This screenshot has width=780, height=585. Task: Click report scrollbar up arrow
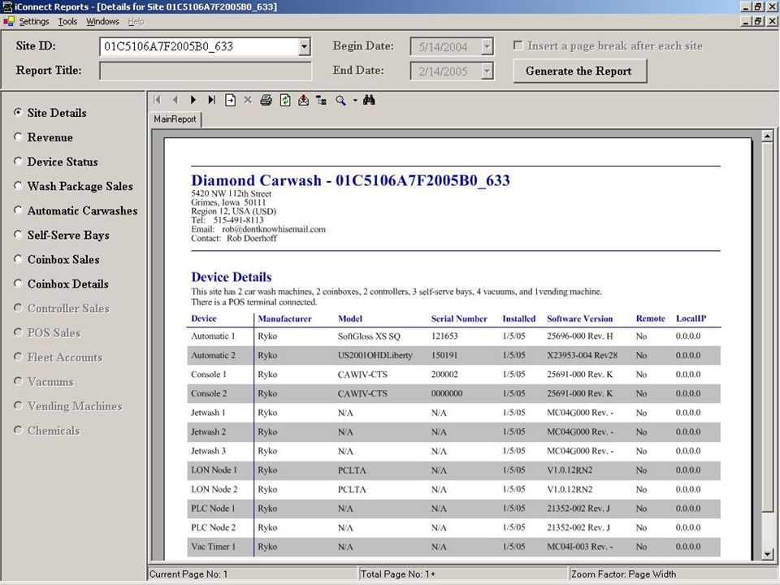click(x=766, y=136)
